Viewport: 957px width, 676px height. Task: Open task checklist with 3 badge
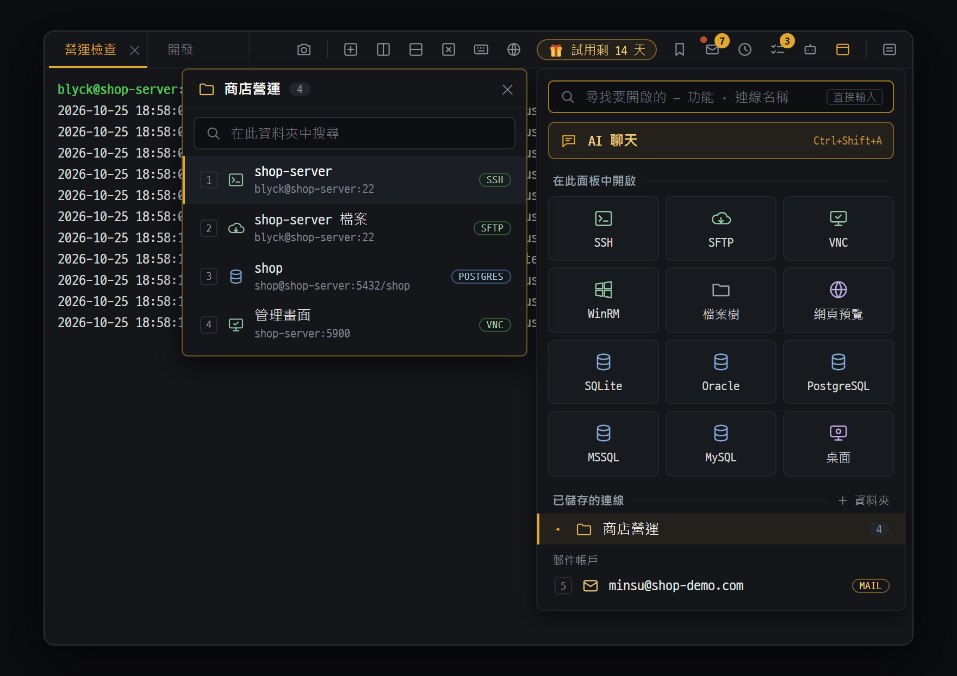click(778, 50)
